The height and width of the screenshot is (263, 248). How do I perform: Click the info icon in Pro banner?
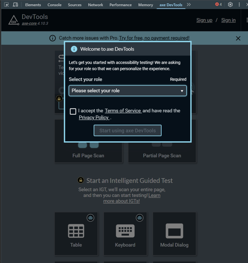53,38
